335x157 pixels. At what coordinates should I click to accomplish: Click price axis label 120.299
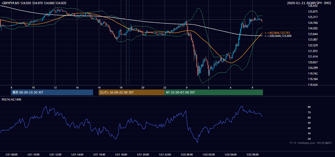313,68
